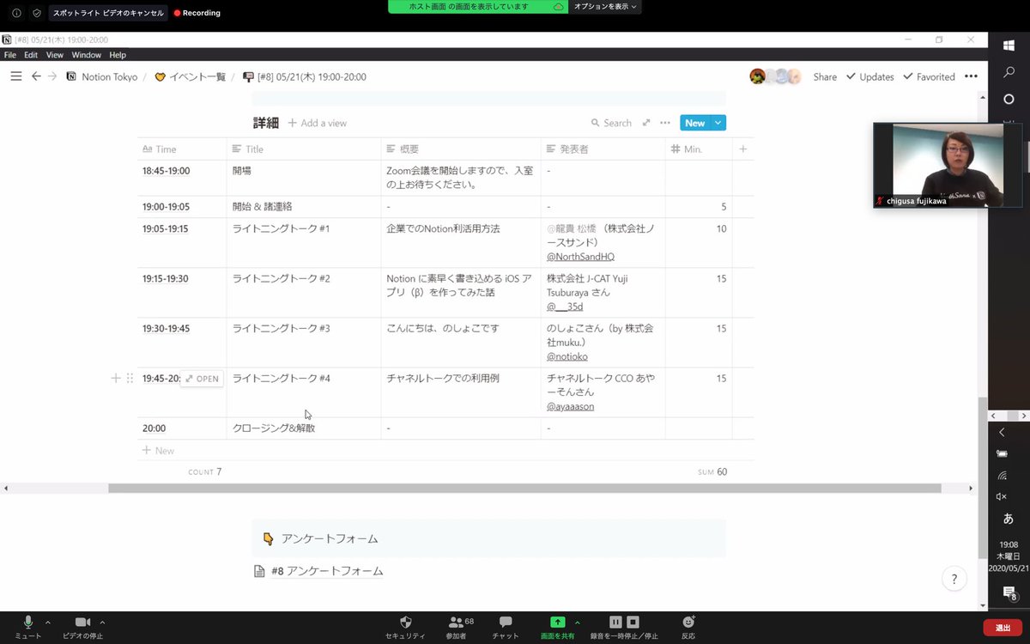Add new row at table bottom
1030x644 pixels.
pyautogui.click(x=158, y=450)
